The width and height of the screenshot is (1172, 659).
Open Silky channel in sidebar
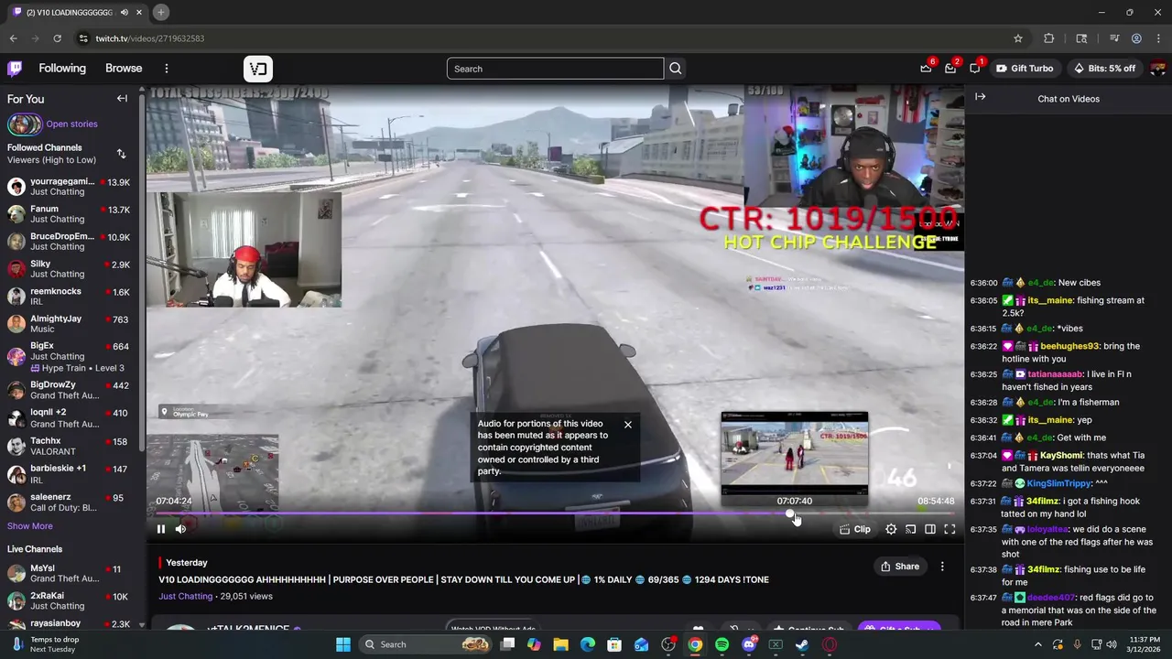71,269
